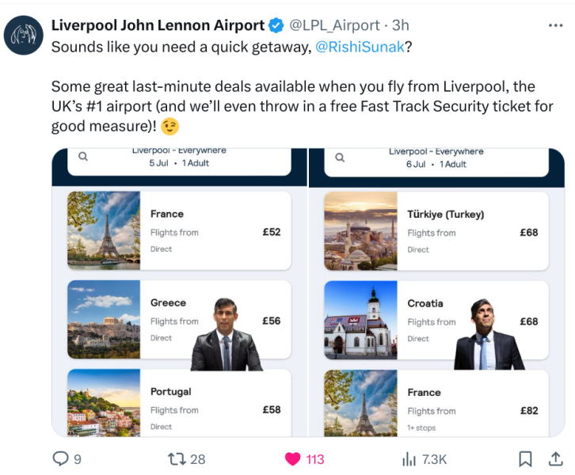Open the Liverpool John Lennon Airport profile name

tap(158, 25)
